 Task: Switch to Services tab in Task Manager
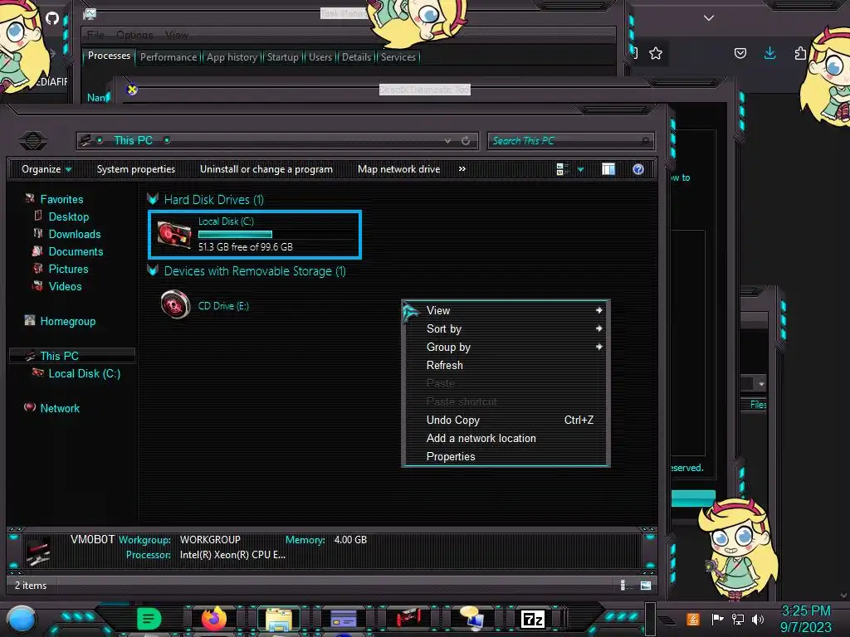[x=398, y=57]
